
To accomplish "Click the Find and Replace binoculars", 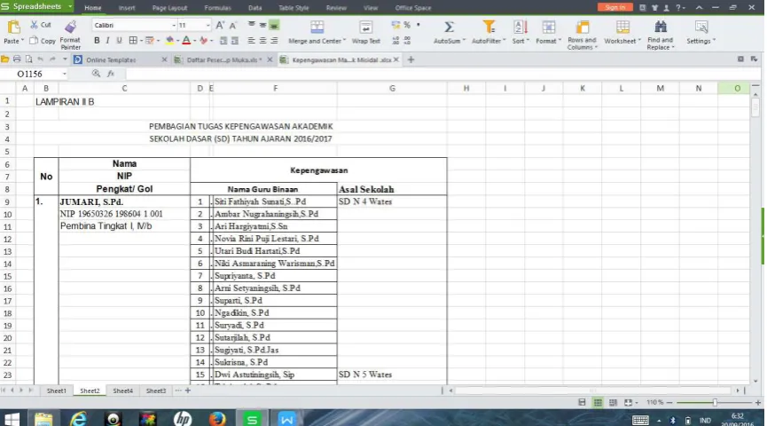I will pyautogui.click(x=660, y=27).
